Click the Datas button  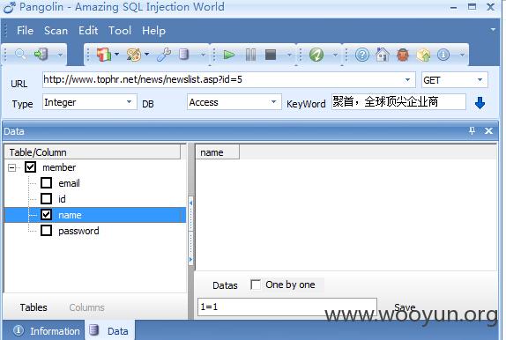tap(225, 285)
